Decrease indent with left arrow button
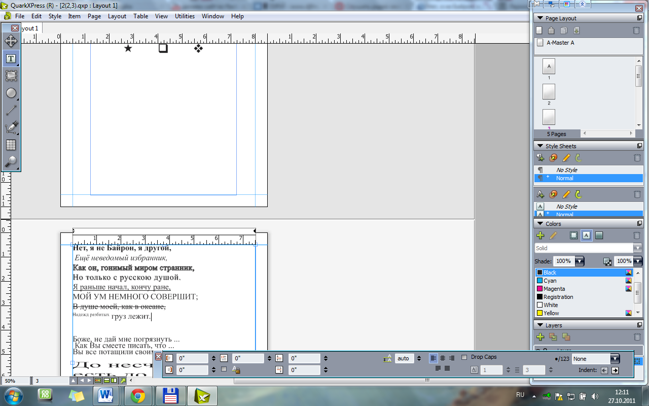The width and height of the screenshot is (649, 406). 604,370
